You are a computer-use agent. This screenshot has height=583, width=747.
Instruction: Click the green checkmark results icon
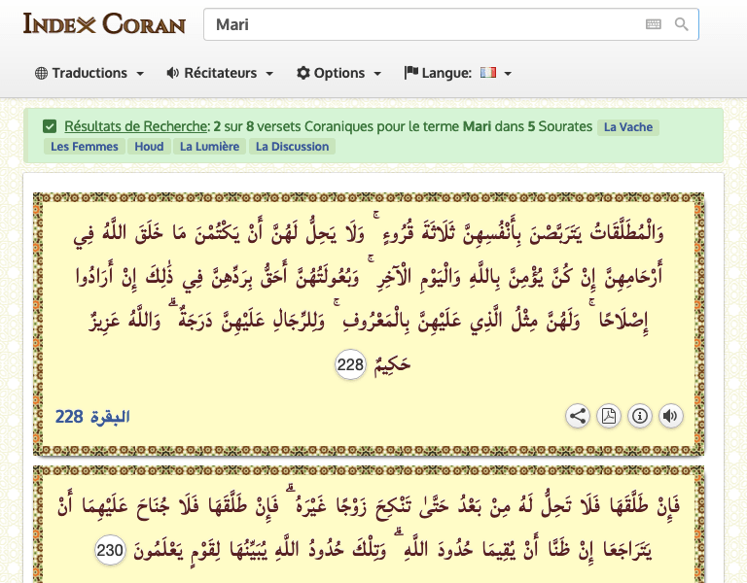(x=50, y=126)
